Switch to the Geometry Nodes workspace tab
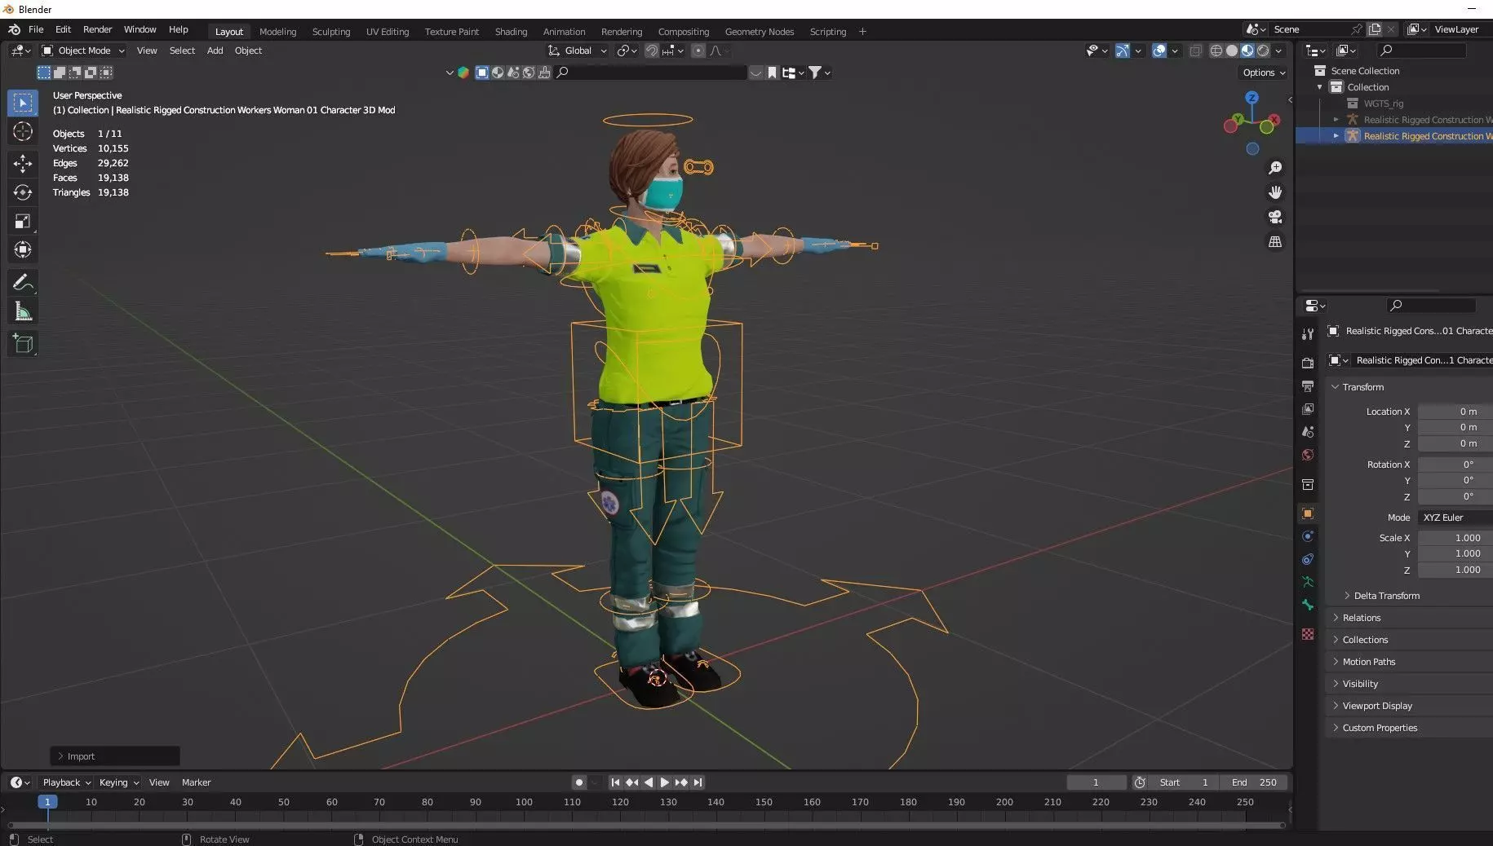 (759, 32)
